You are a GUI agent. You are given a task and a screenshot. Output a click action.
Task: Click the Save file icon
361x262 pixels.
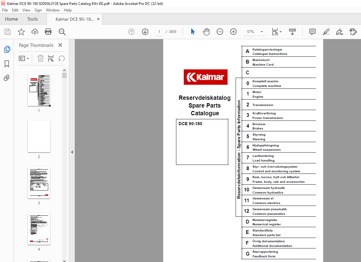click(x=8, y=32)
